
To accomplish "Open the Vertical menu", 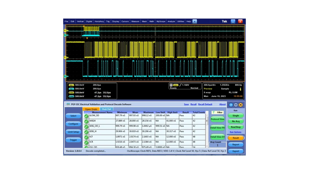I will (80, 21).
